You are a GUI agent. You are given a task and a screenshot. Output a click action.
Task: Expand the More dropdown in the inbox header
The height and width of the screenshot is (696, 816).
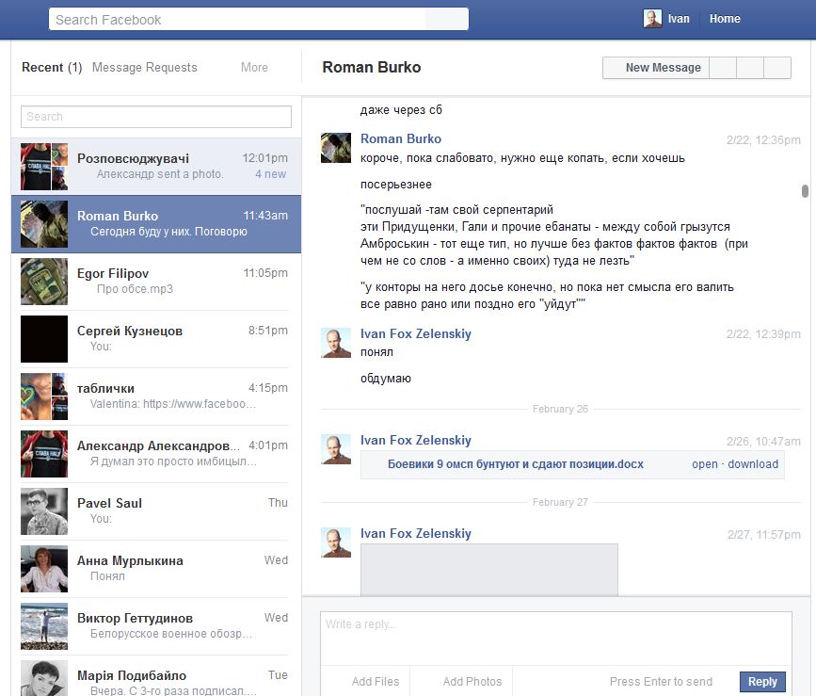pos(254,68)
